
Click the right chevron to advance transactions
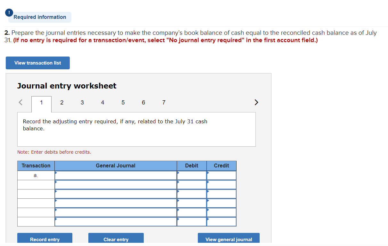[x=256, y=102]
